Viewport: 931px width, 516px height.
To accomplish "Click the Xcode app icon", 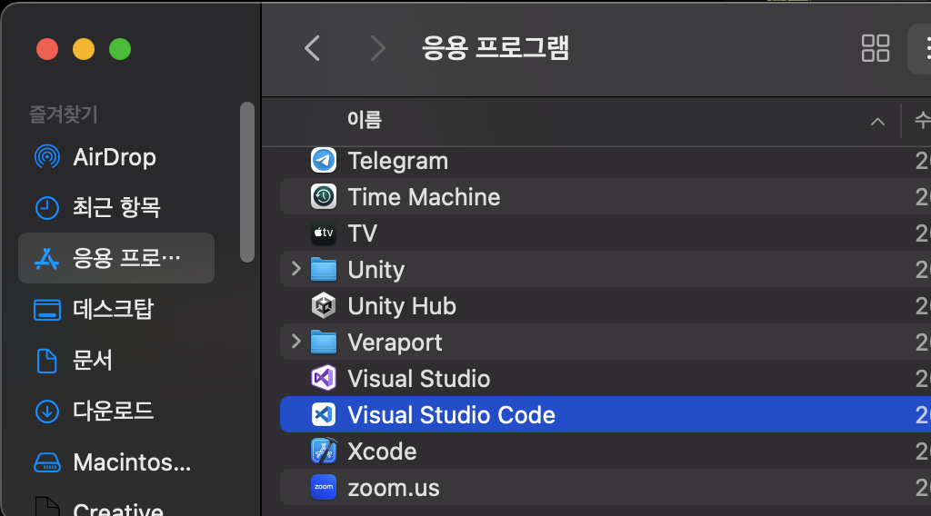I will [x=324, y=451].
